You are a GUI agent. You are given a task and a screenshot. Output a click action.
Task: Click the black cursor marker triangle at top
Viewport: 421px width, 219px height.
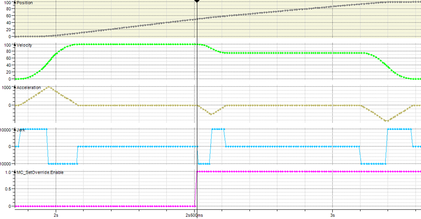197,1
